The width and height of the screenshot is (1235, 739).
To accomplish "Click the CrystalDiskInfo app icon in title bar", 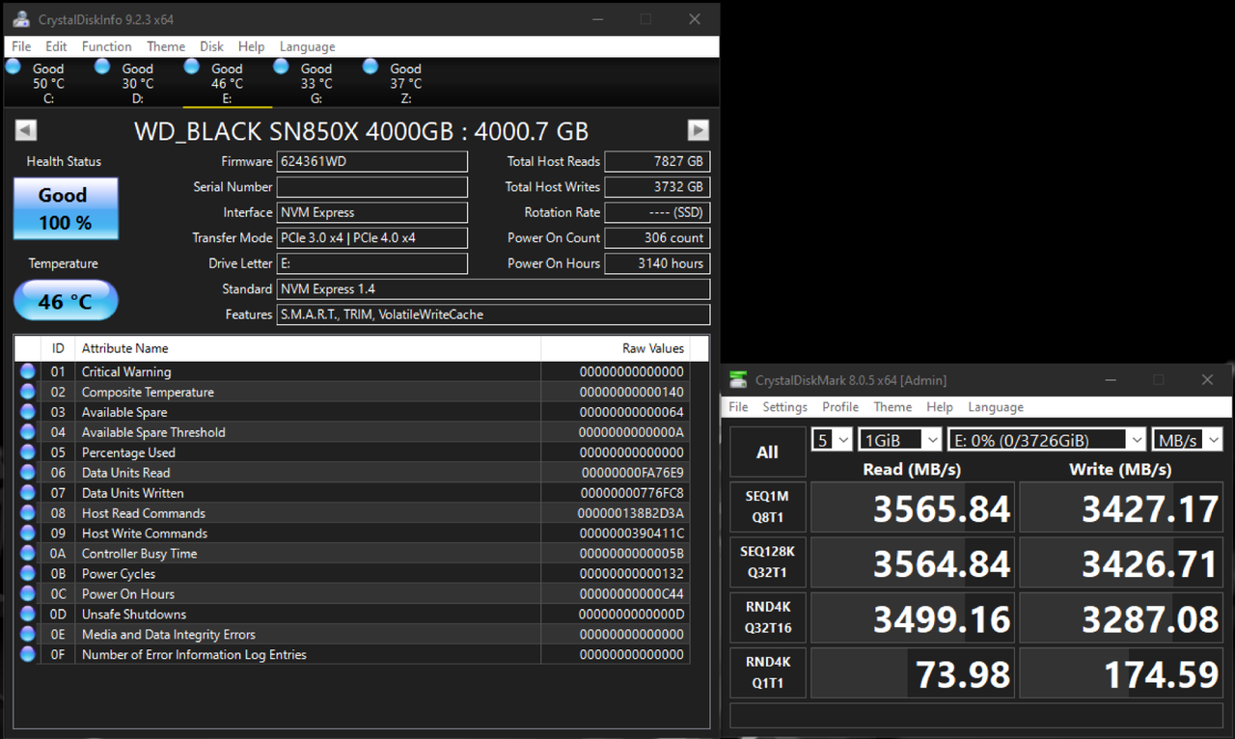I will (x=20, y=19).
